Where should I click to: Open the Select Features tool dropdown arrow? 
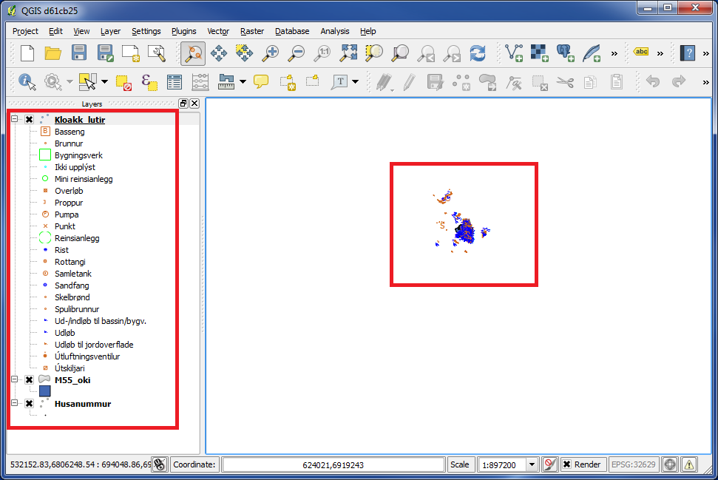(105, 82)
